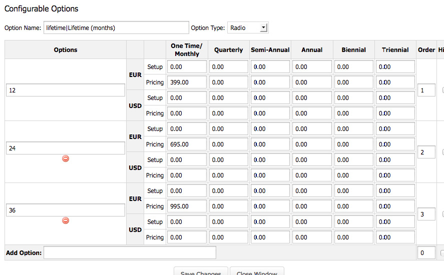444x275 pixels.
Task: Click the EUR label for option 36
Action: 135,199
